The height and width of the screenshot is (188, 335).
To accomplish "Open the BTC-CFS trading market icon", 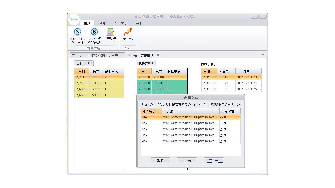I will click(x=77, y=36).
